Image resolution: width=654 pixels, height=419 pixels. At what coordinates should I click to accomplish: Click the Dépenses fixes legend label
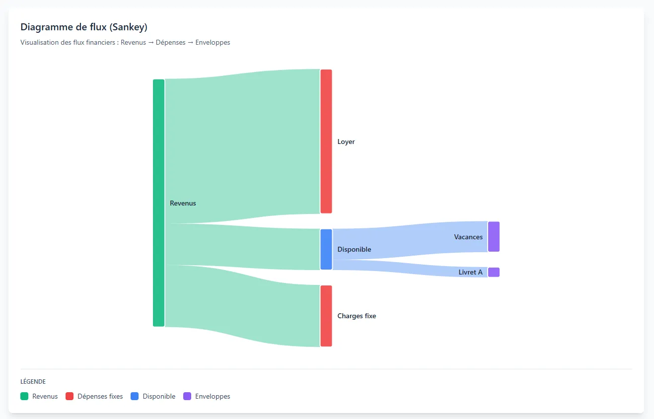[100, 396]
